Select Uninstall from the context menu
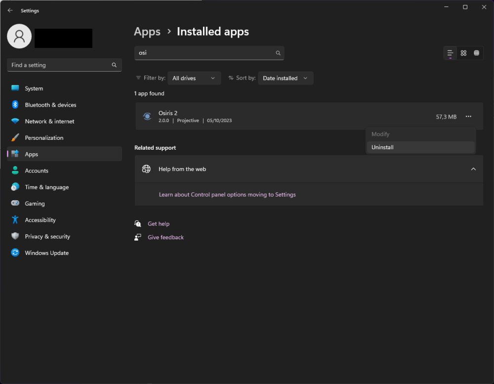Screen dimensions: 494x384 point(382,147)
